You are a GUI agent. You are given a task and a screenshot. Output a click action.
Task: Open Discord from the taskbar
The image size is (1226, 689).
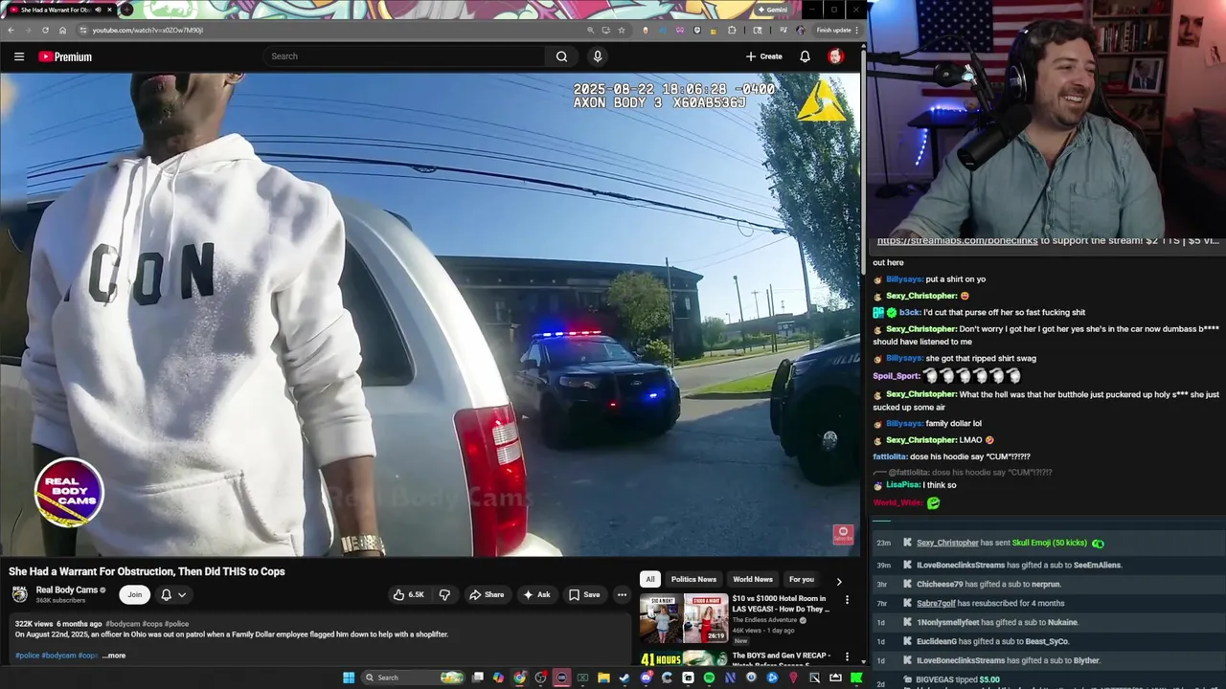[x=646, y=678]
